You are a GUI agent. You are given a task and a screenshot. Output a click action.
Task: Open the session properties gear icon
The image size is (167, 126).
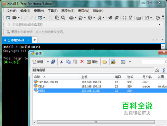coord(40,18)
